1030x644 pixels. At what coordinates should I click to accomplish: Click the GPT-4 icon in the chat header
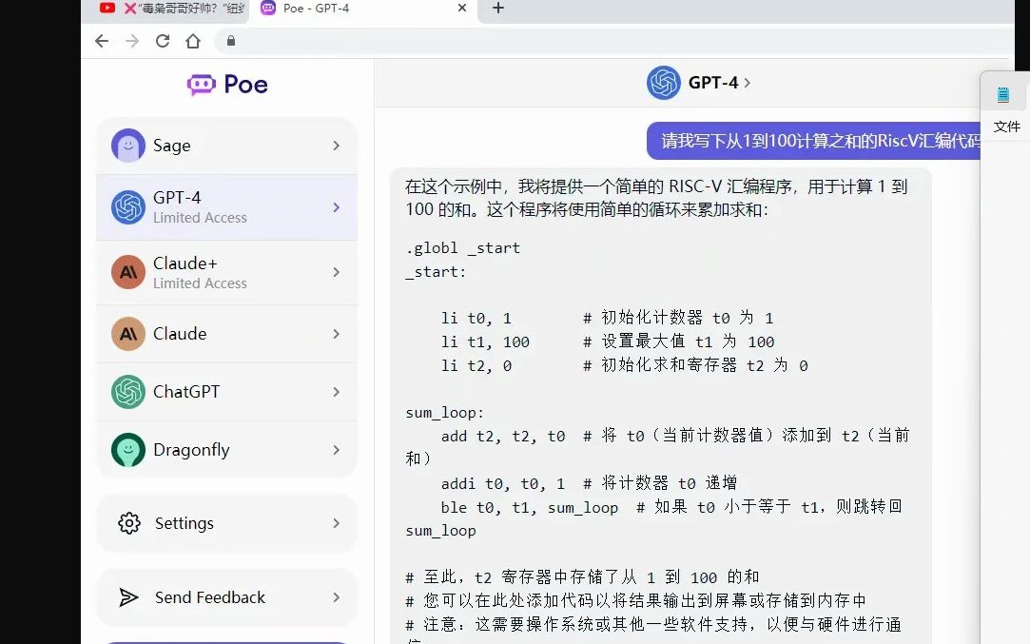(x=664, y=82)
